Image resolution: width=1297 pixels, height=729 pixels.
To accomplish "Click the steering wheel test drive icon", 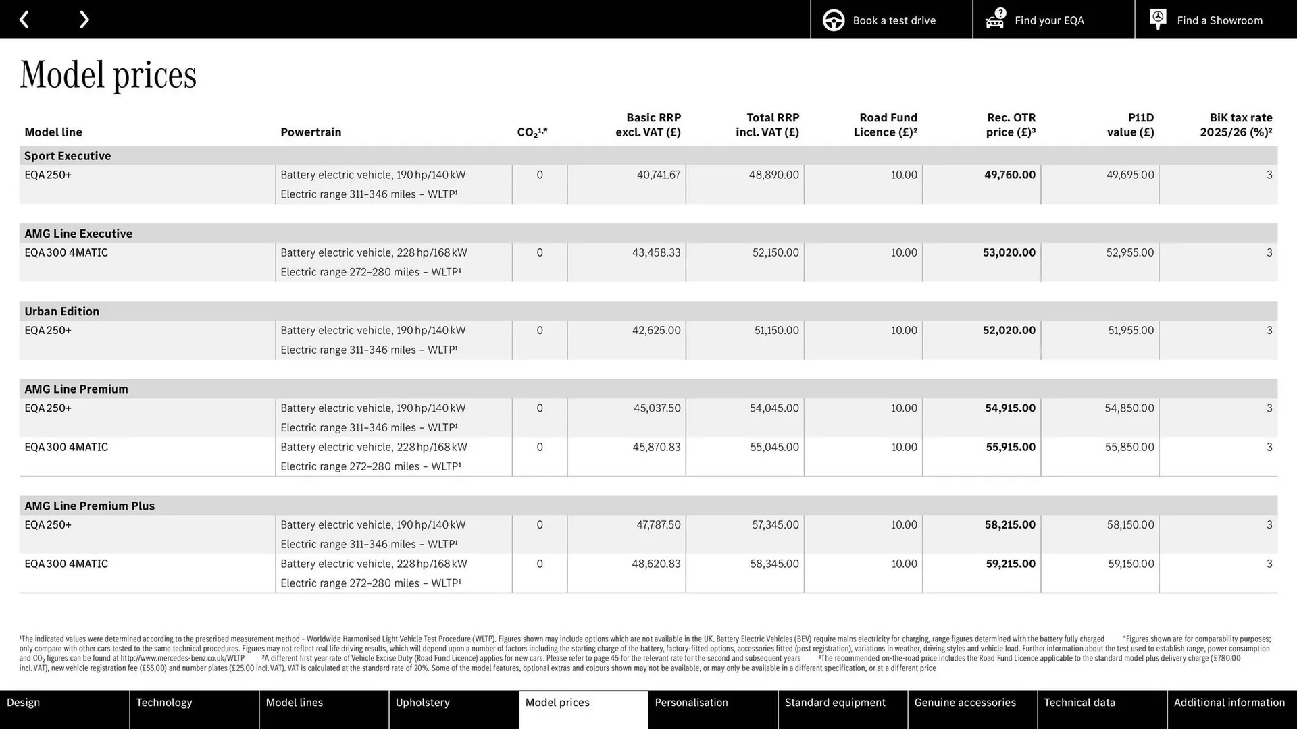I will pos(833,20).
